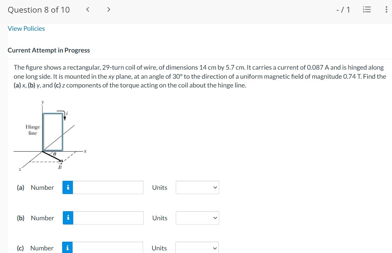
Task: Focus the Number input field for part (b)
Action: [x=108, y=218]
